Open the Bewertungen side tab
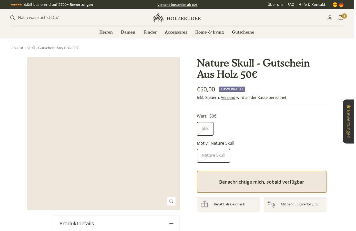This screenshot has width=356, height=231. click(x=348, y=121)
